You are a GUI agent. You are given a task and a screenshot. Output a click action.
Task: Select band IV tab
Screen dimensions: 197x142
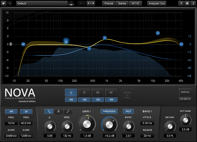[x=111, y=92]
